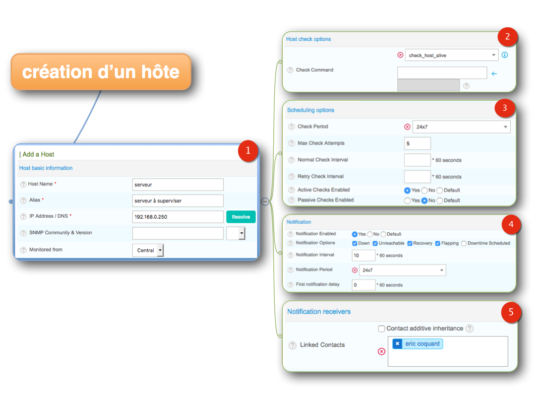Click the blue info icon next to check command
The height and width of the screenshot is (393, 545).
point(505,55)
